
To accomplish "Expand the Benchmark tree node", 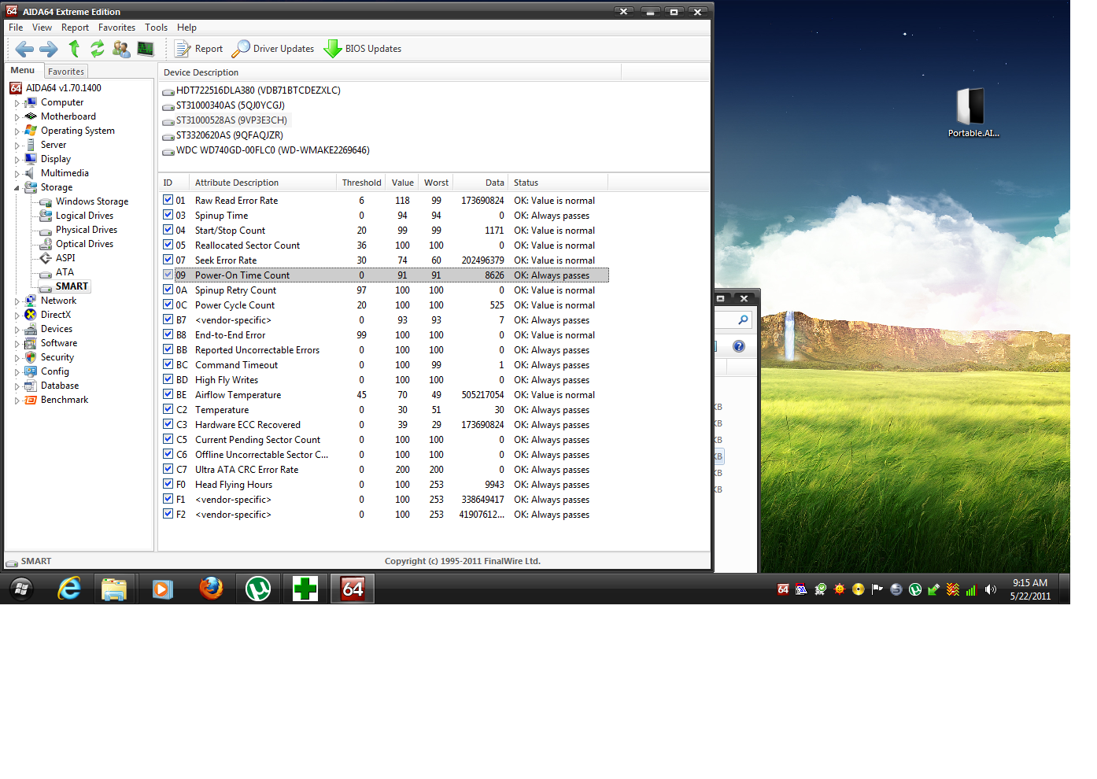I will pos(17,401).
